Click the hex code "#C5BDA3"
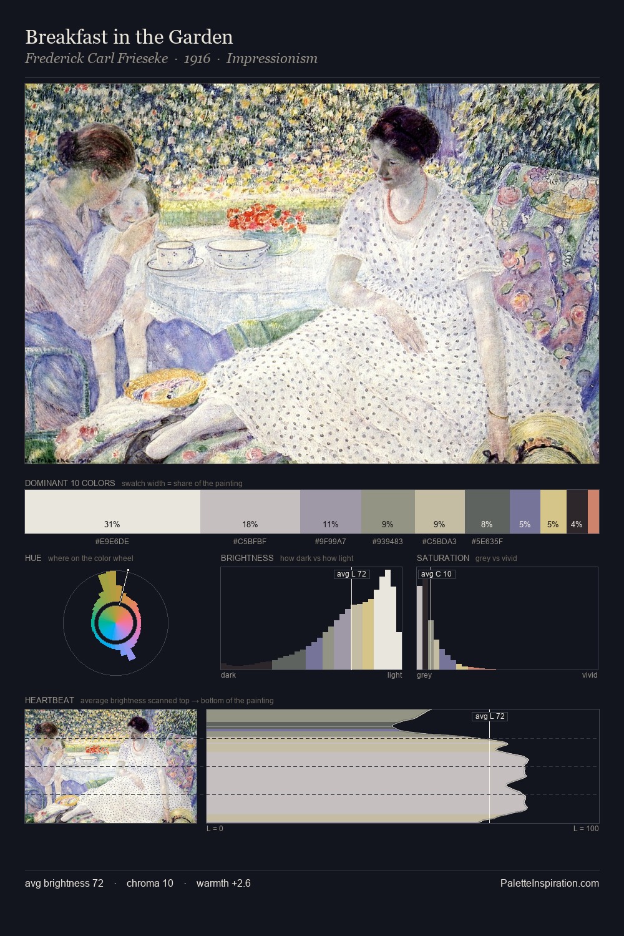Viewport: 624px width, 936px height. (439, 541)
